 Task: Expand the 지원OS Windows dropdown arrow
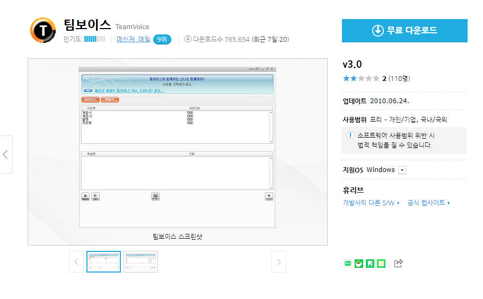402,170
